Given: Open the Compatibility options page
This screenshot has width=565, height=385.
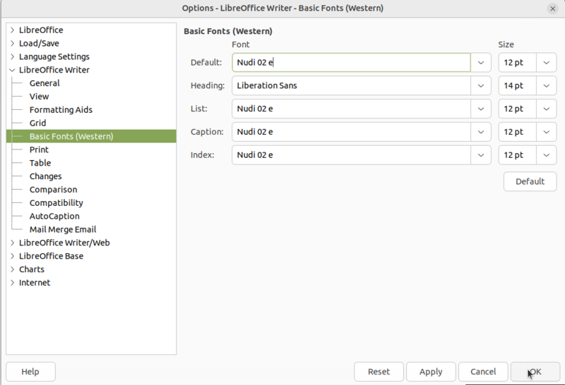Looking at the screenshot, I should [x=56, y=203].
